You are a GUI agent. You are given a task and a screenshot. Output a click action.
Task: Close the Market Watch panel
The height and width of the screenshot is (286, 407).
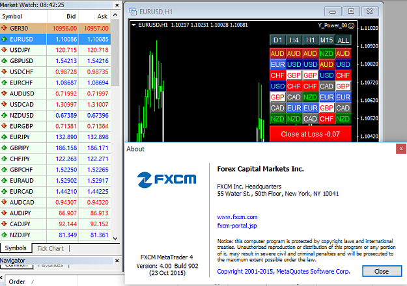pyautogui.click(x=117, y=5)
